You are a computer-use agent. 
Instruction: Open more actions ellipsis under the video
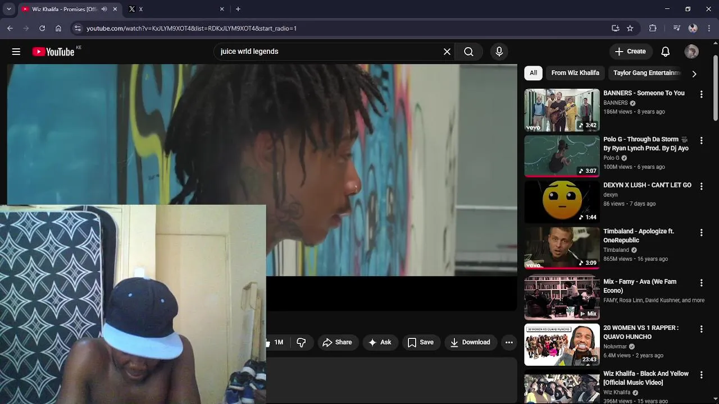[x=509, y=342]
